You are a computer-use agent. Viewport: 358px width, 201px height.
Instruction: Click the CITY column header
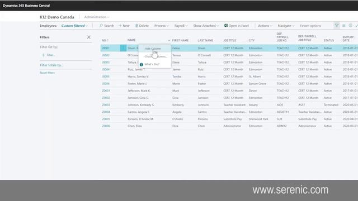251,40
